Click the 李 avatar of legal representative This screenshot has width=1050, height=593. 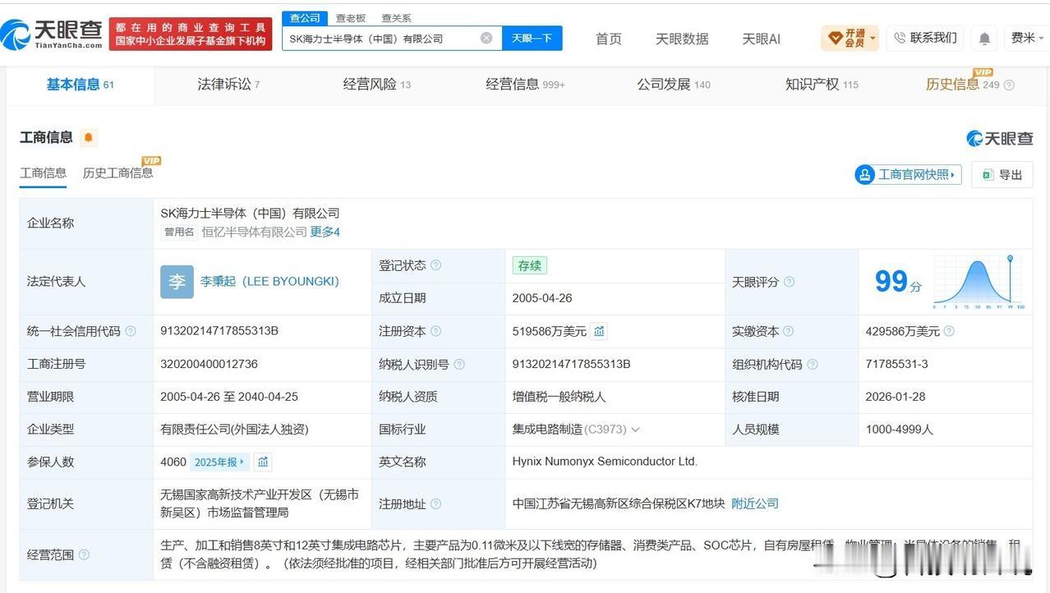(177, 282)
